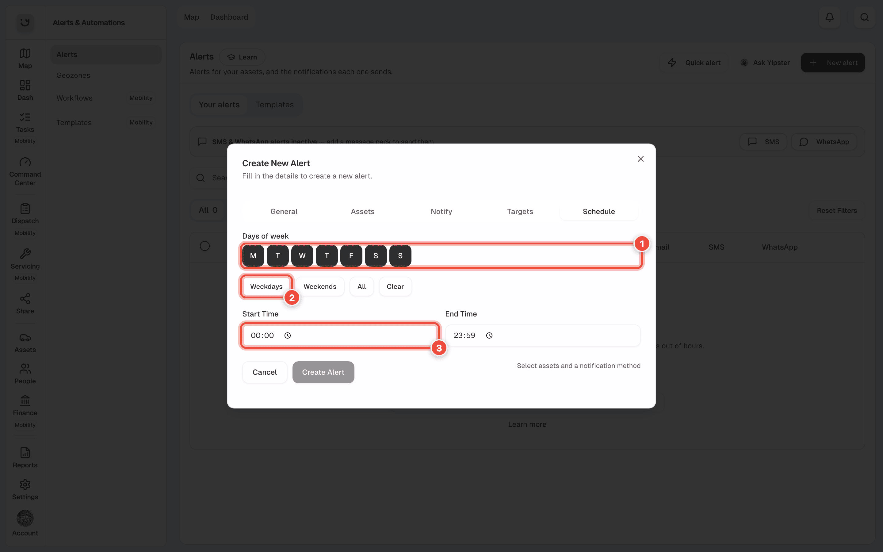Click the End Time 23:59 field
This screenshot has height=552, width=883.
pos(543,335)
